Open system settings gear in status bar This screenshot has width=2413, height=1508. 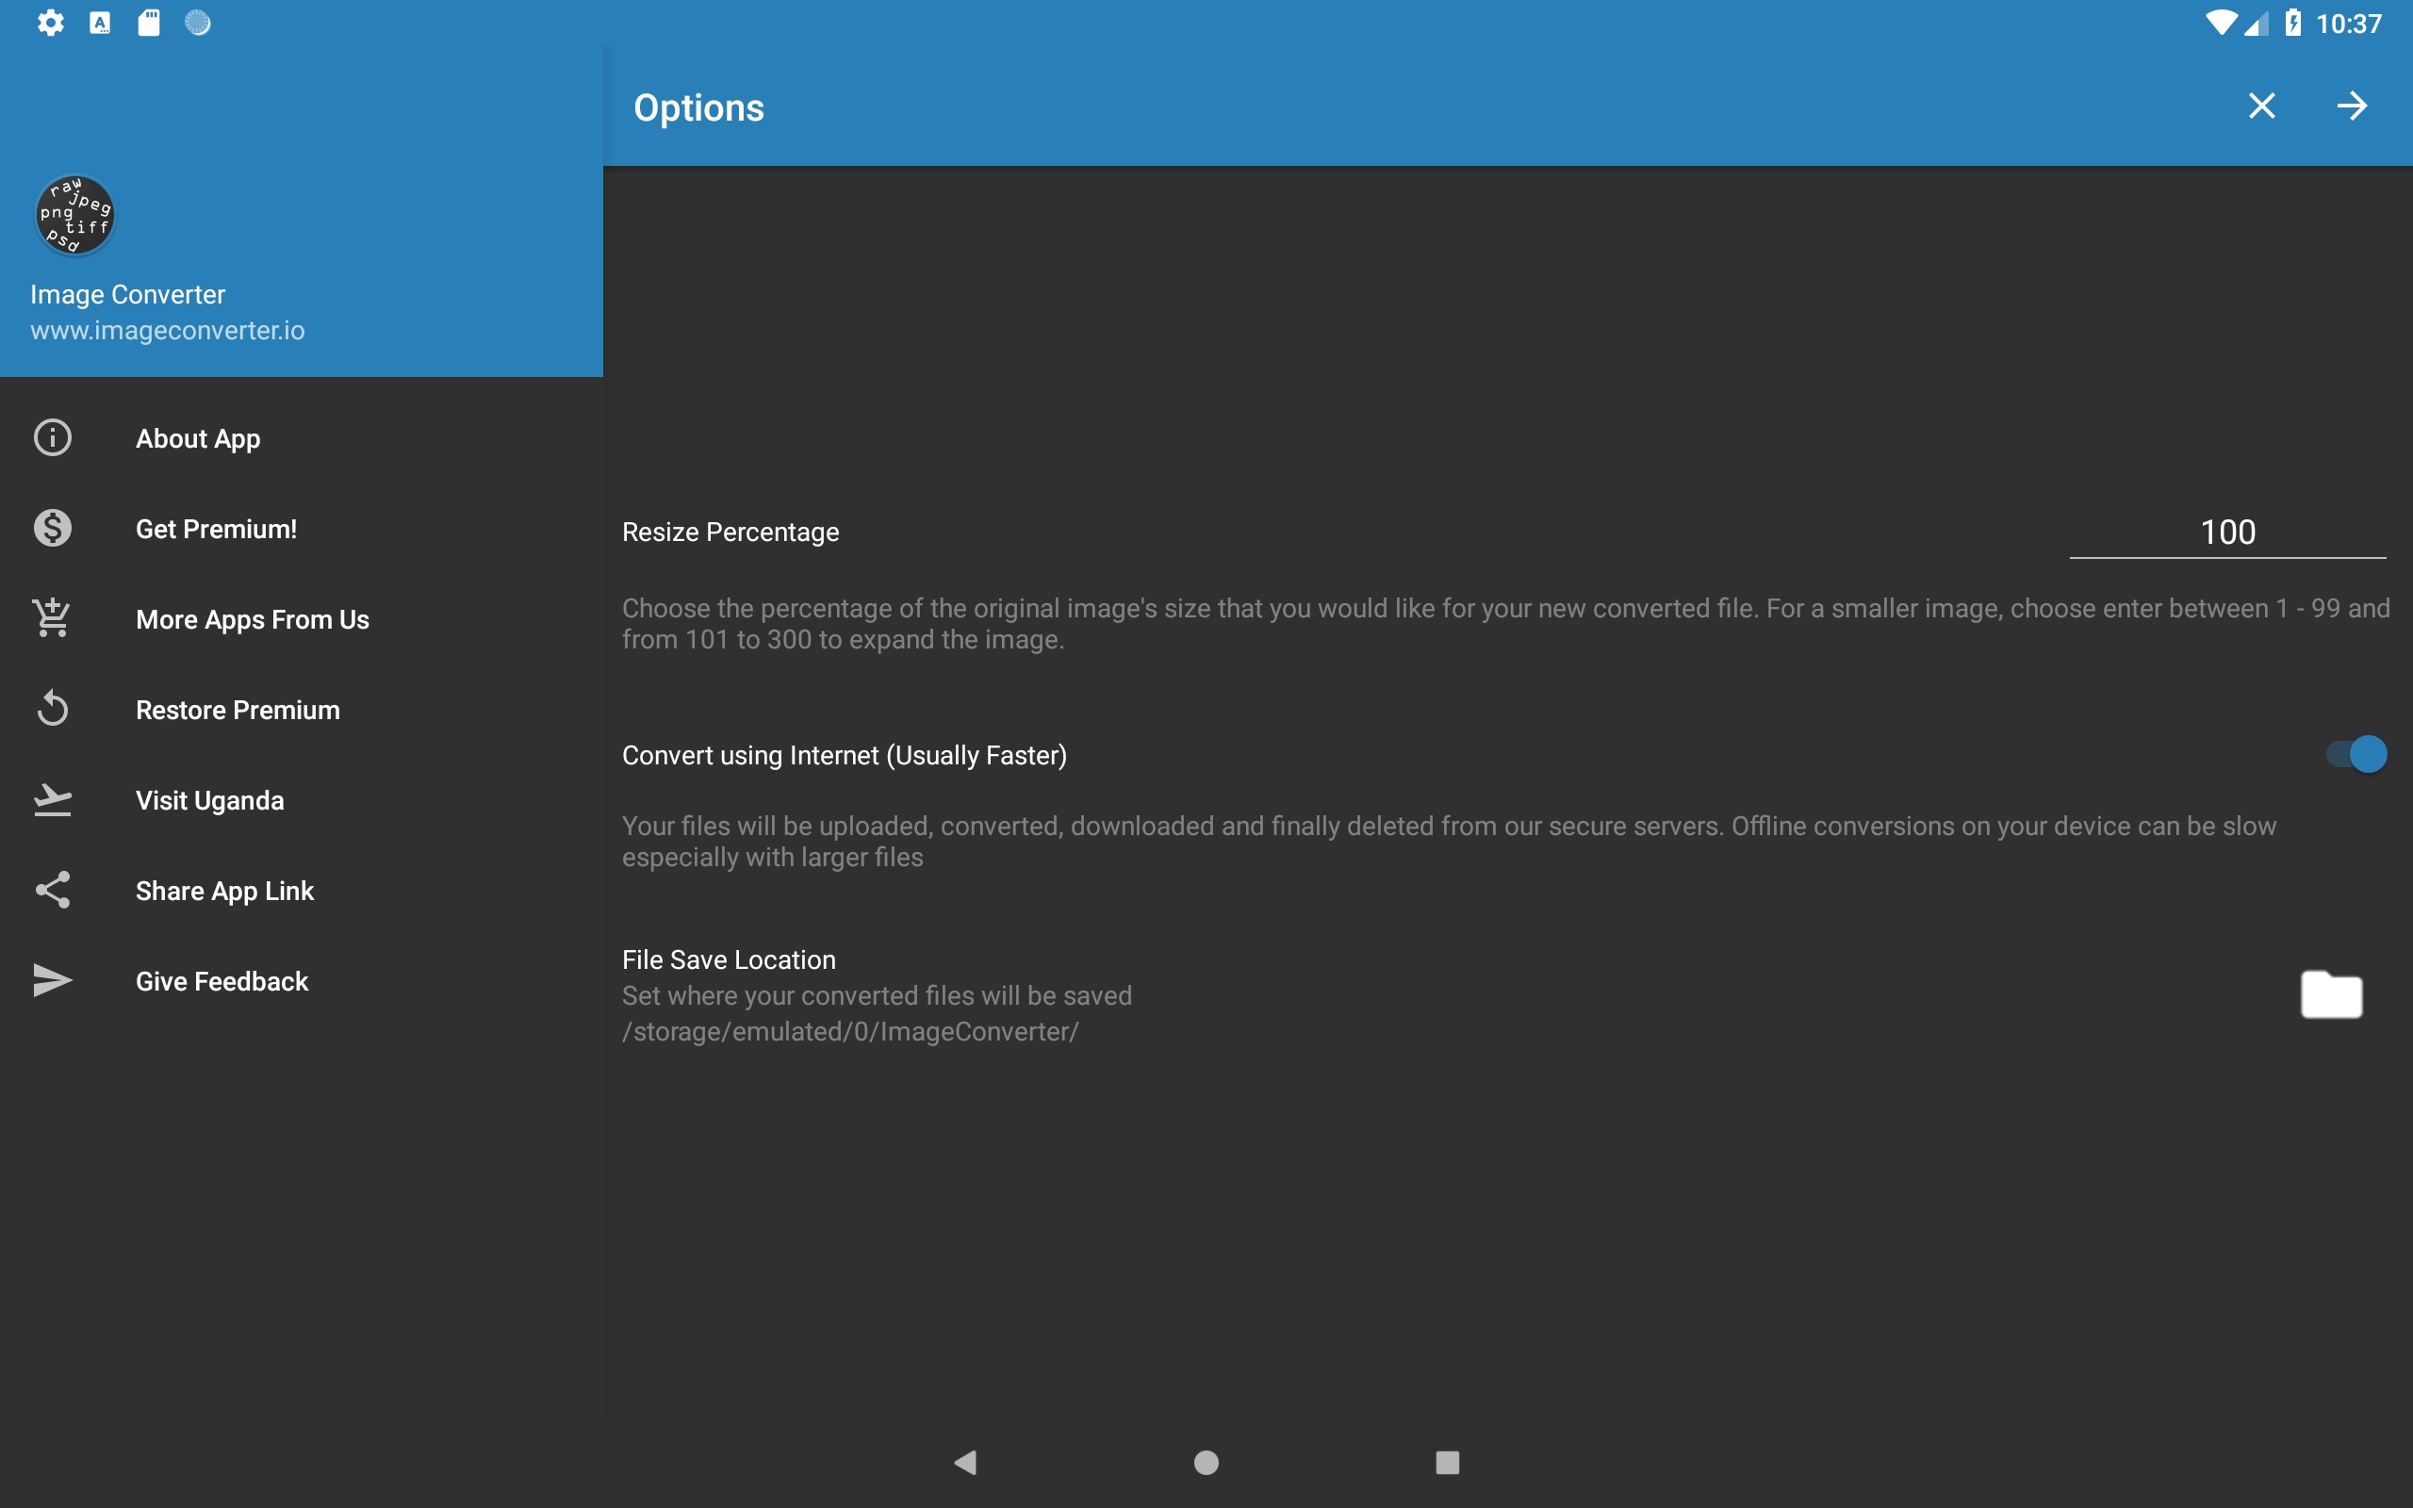coord(50,23)
